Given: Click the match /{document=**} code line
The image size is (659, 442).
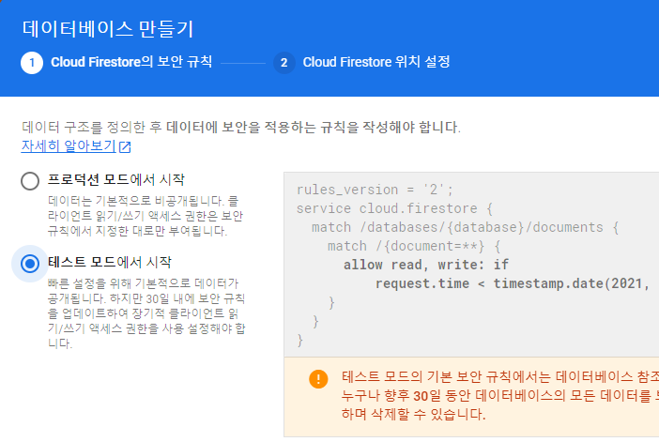Looking at the screenshot, I should (x=414, y=246).
